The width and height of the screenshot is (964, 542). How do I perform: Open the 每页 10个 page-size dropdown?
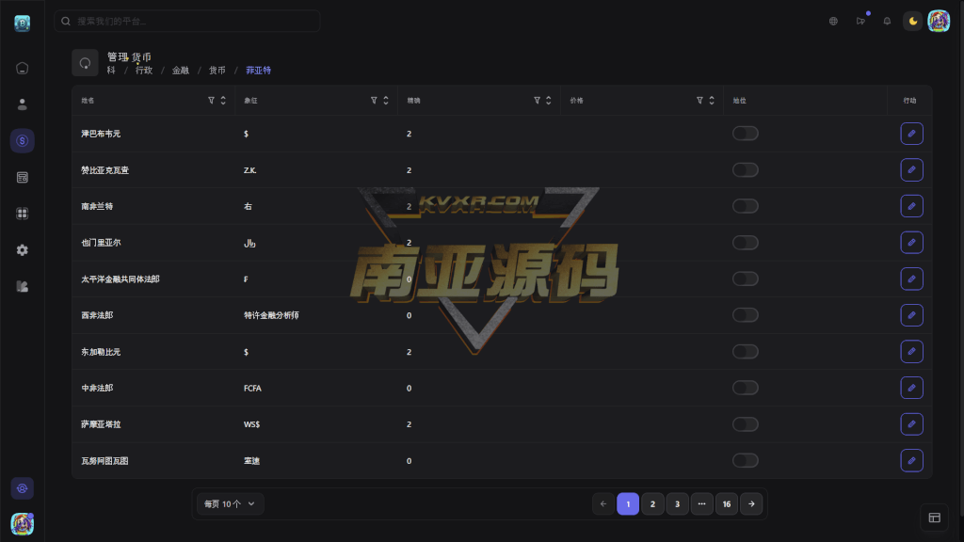230,504
